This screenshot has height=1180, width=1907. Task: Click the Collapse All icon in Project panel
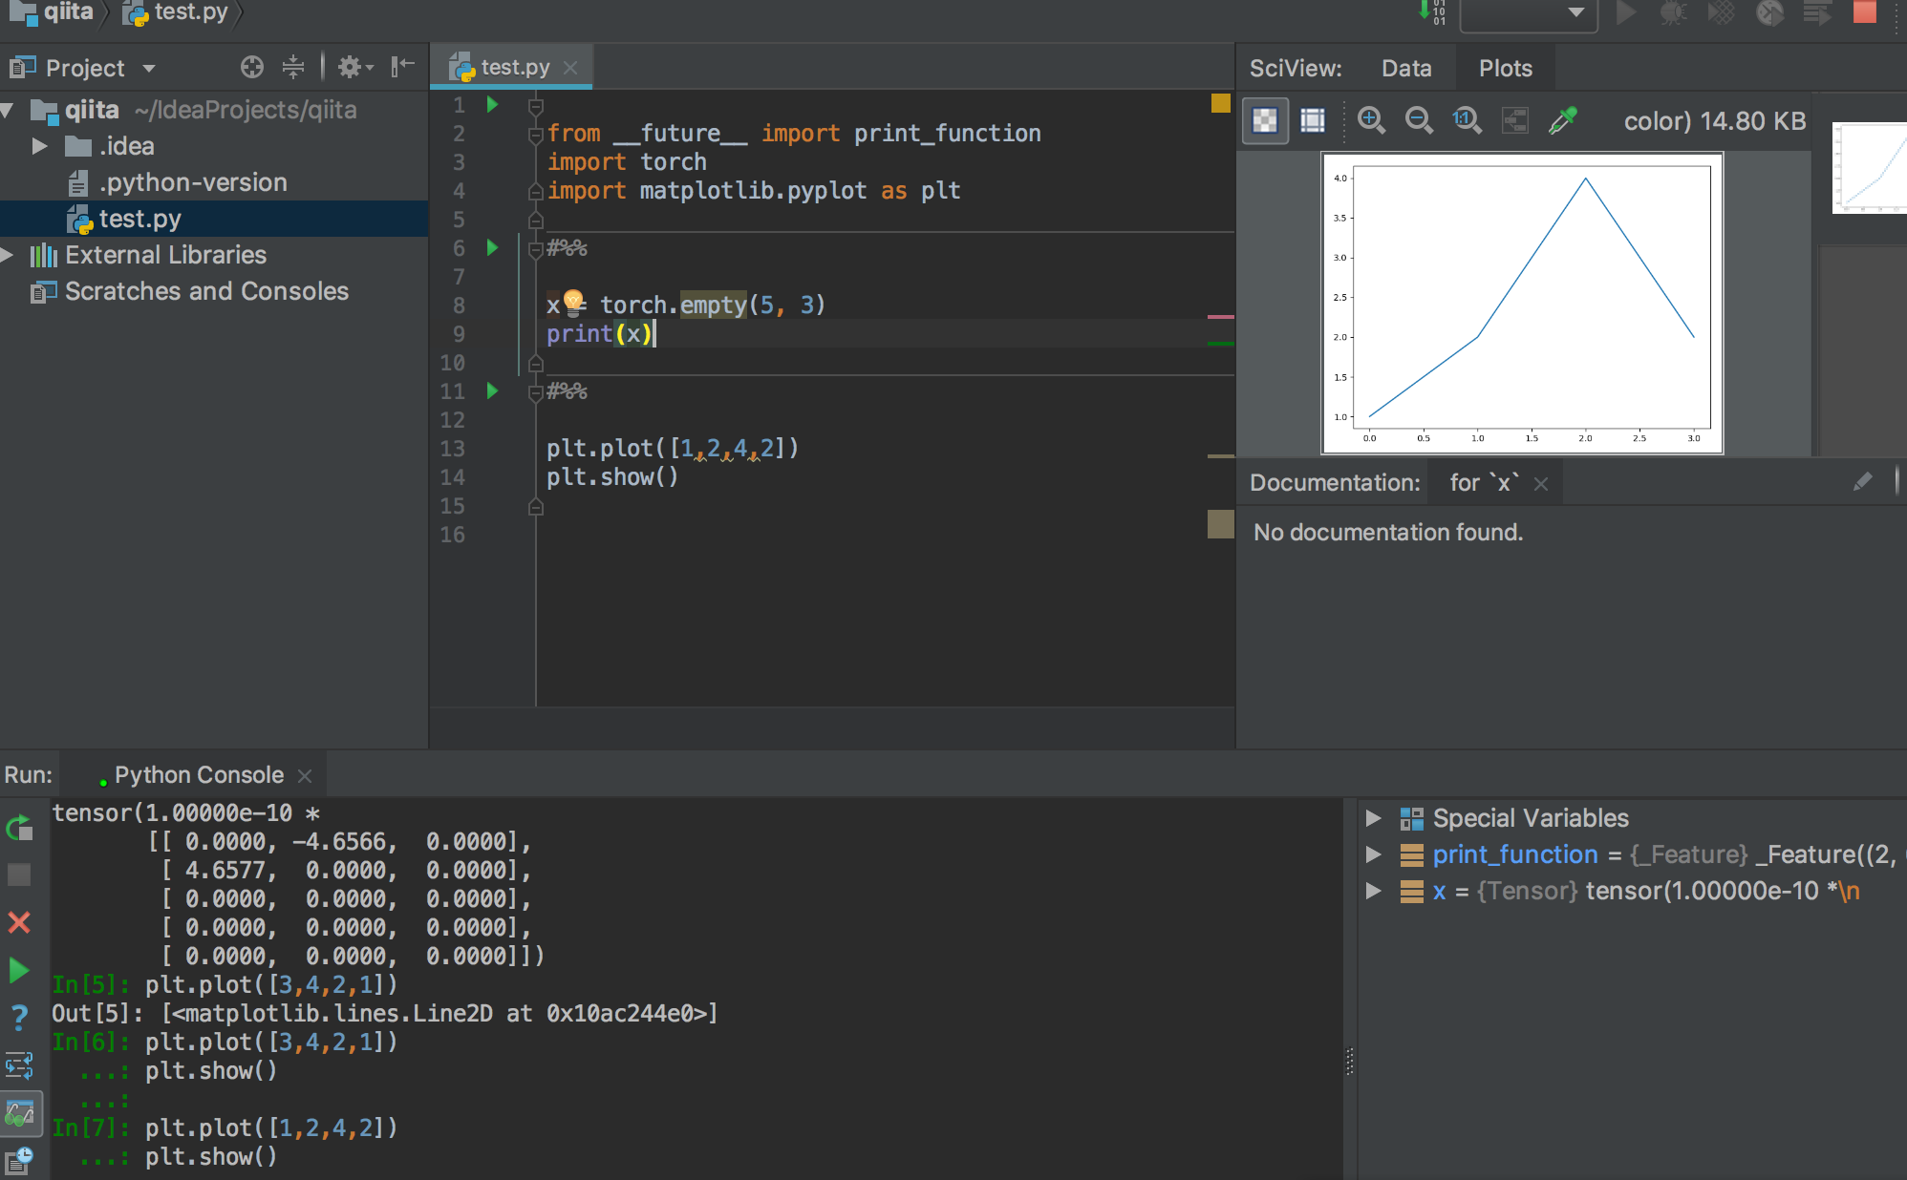(293, 67)
